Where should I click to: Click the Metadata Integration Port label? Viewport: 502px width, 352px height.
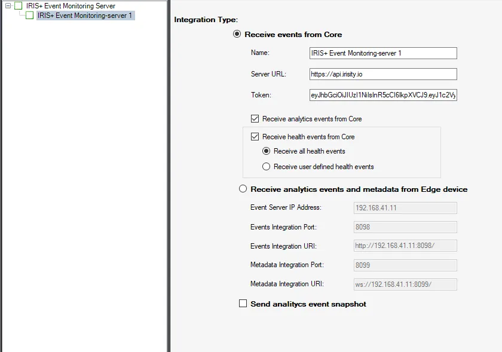point(287,265)
